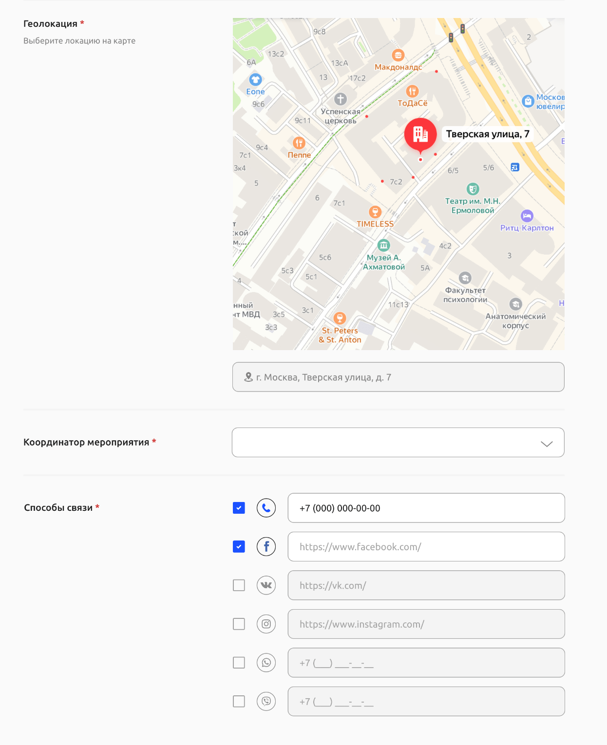
Task: Click the address field with Тверская улица
Action: coord(398,377)
